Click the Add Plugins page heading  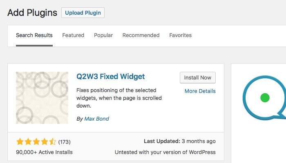point(32,13)
